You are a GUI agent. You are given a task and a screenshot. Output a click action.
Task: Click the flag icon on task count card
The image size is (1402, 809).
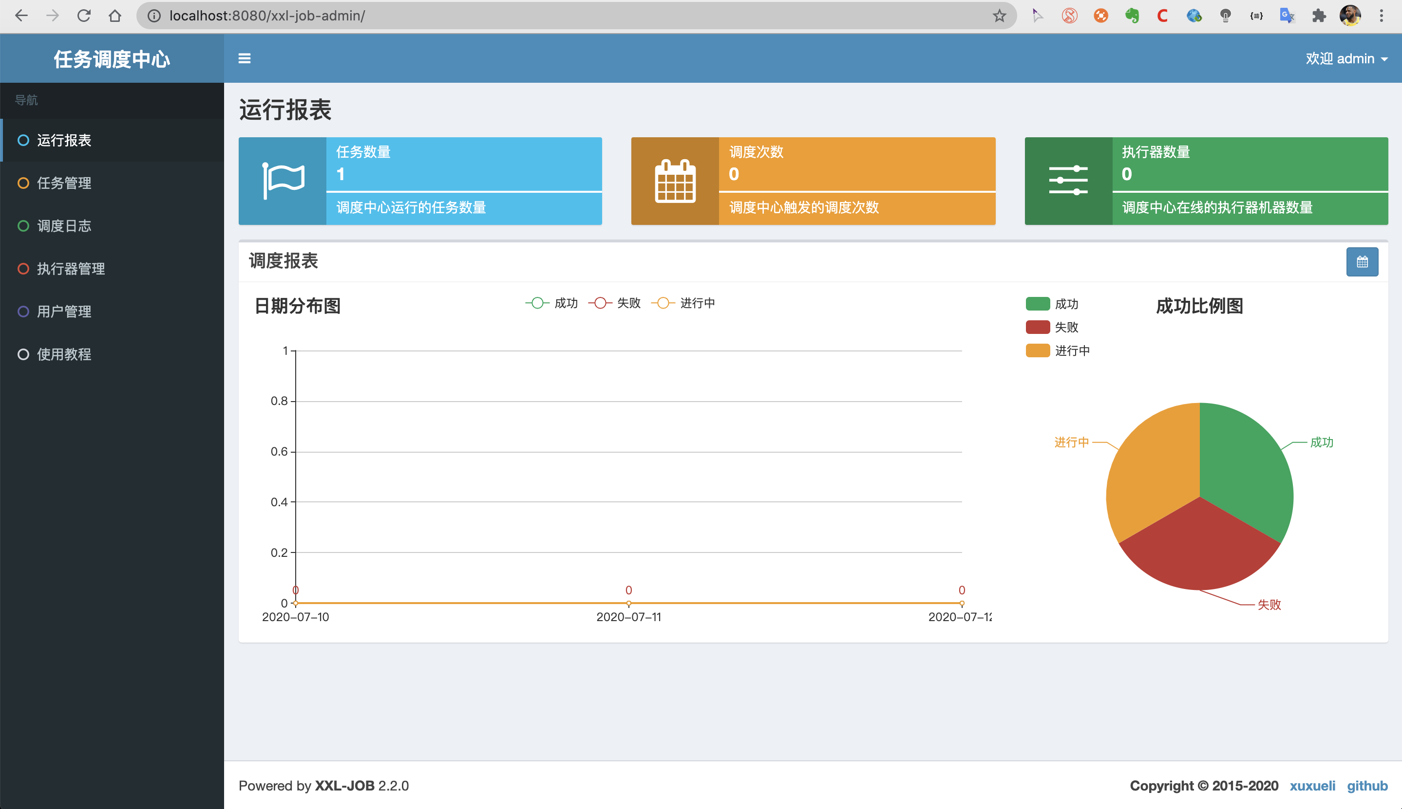point(283,181)
